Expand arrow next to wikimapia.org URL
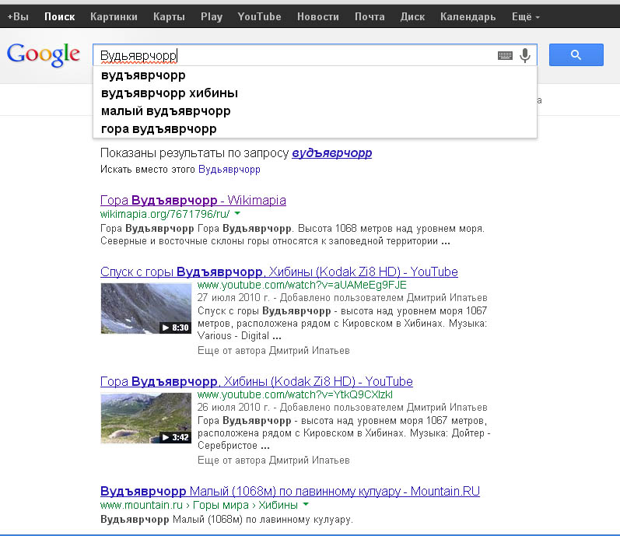Screen dimensions: 620x536 237,213
